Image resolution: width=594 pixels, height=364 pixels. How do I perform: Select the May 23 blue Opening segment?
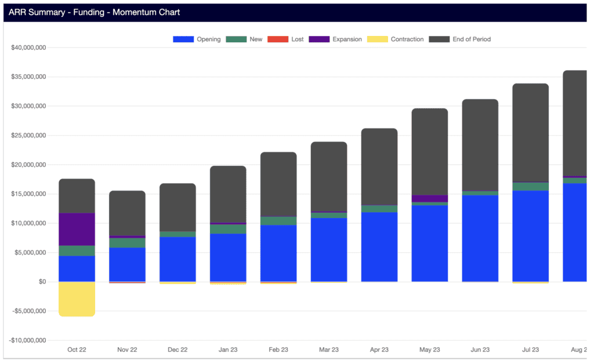430,243
